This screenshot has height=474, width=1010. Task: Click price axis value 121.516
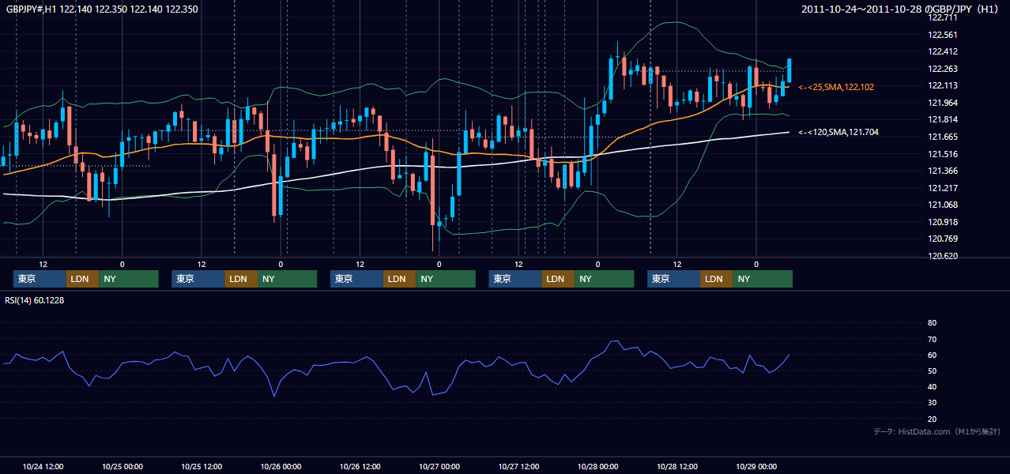[x=944, y=154]
